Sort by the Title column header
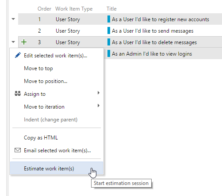 point(111,9)
